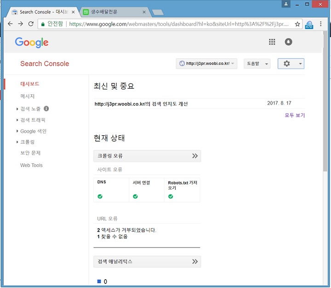The image size is (331, 288).
Task: Open the browser extension icon showing 470
Action: click(309, 25)
